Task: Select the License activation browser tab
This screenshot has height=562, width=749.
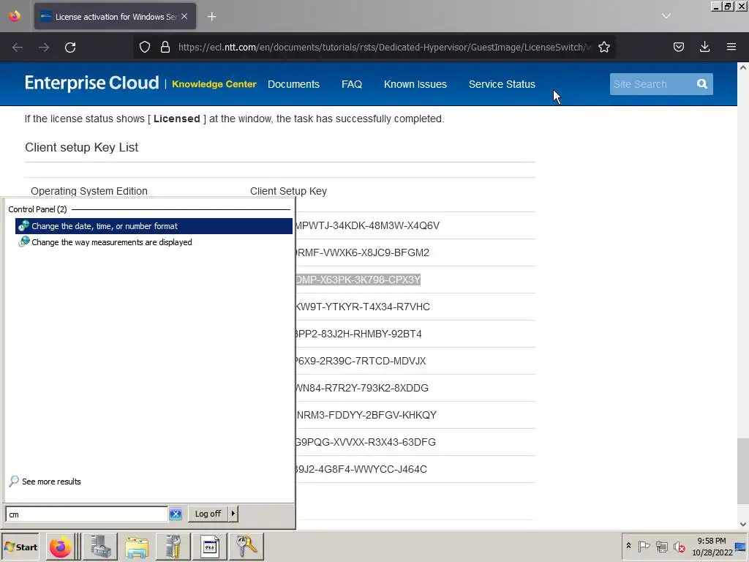Action: click(115, 17)
